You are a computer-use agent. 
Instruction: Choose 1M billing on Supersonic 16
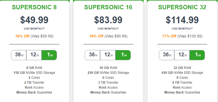pos(123,55)
